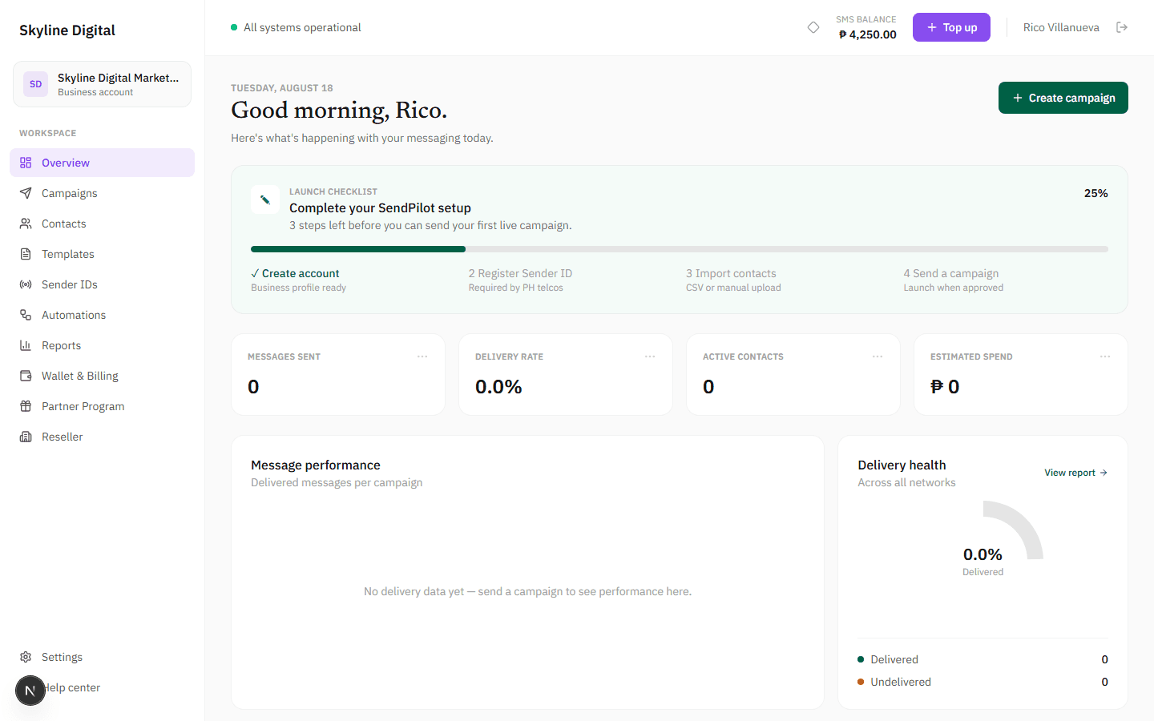Open options menu on Active Contacts card
Image resolution: width=1154 pixels, height=721 pixels.
coord(878,356)
